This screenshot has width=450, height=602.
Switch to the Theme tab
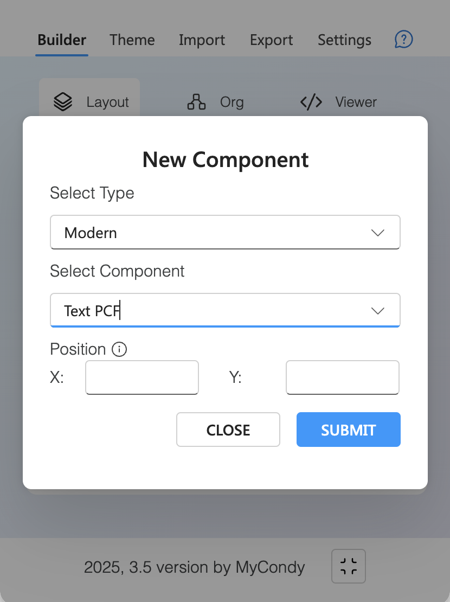(132, 40)
